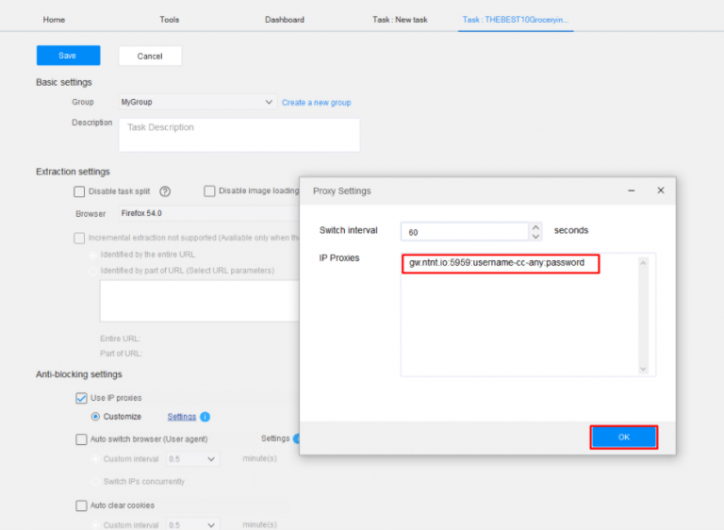This screenshot has width=724, height=530.
Task: Open the Group dropdown showing MyGroup
Action: (x=198, y=102)
